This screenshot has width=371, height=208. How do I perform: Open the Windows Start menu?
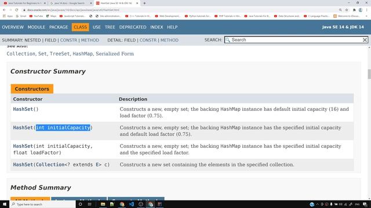click(5, 204)
